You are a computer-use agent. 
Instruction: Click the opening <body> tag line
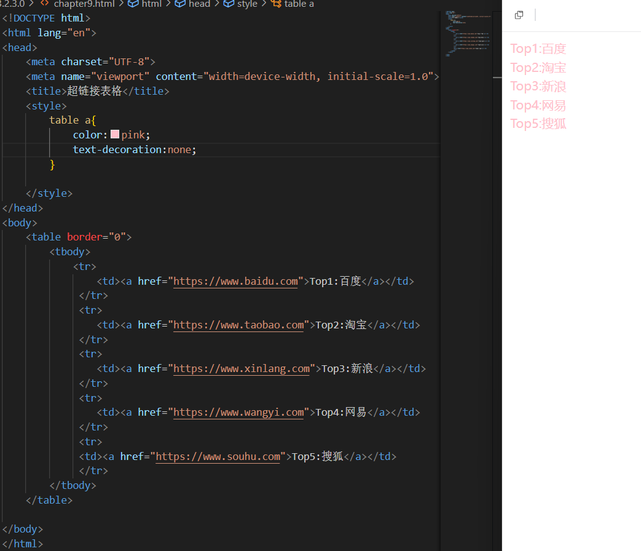(20, 223)
